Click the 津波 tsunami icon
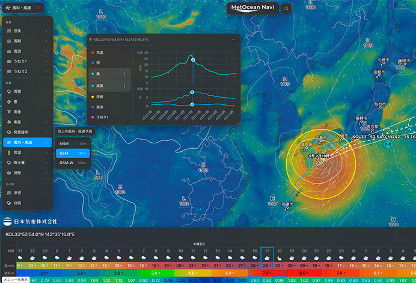The height and width of the screenshot is (283, 416). tap(9, 193)
